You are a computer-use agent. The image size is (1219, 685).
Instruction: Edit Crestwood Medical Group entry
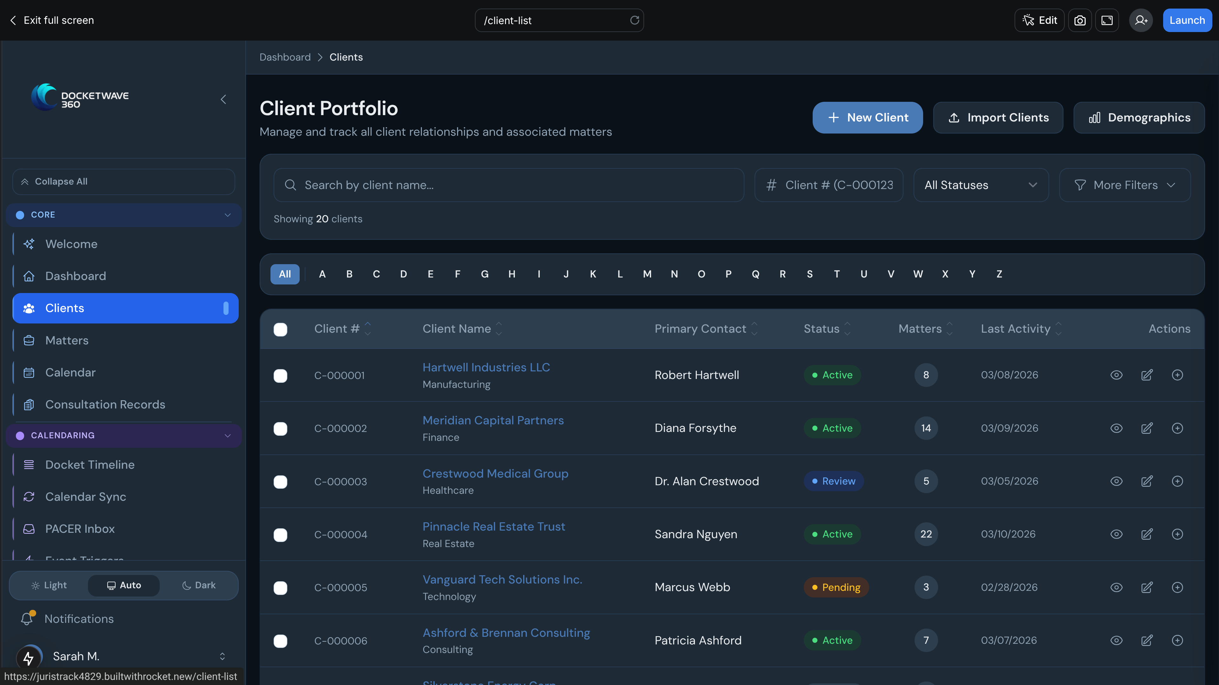[x=1147, y=481]
